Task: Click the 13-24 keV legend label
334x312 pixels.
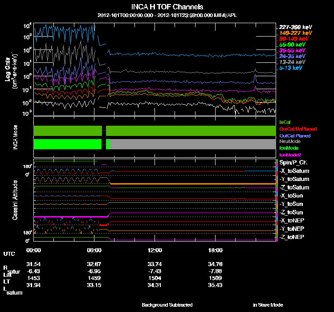Action: click(x=292, y=62)
